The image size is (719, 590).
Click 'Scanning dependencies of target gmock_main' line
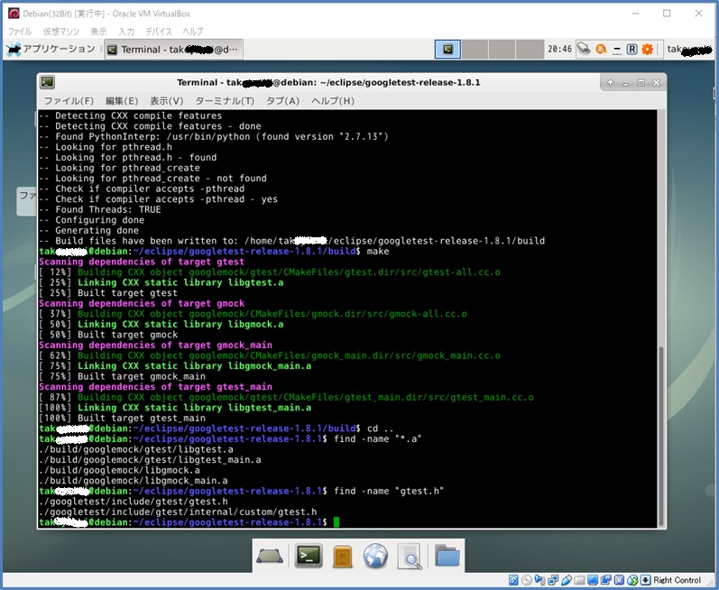click(155, 345)
